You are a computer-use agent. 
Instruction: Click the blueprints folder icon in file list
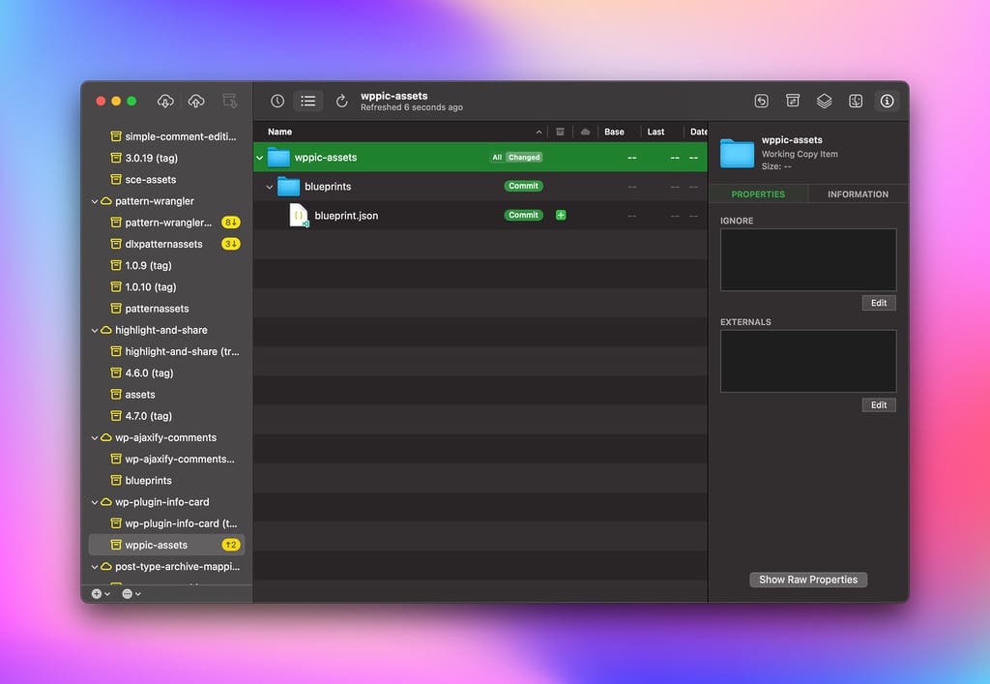[x=288, y=187]
